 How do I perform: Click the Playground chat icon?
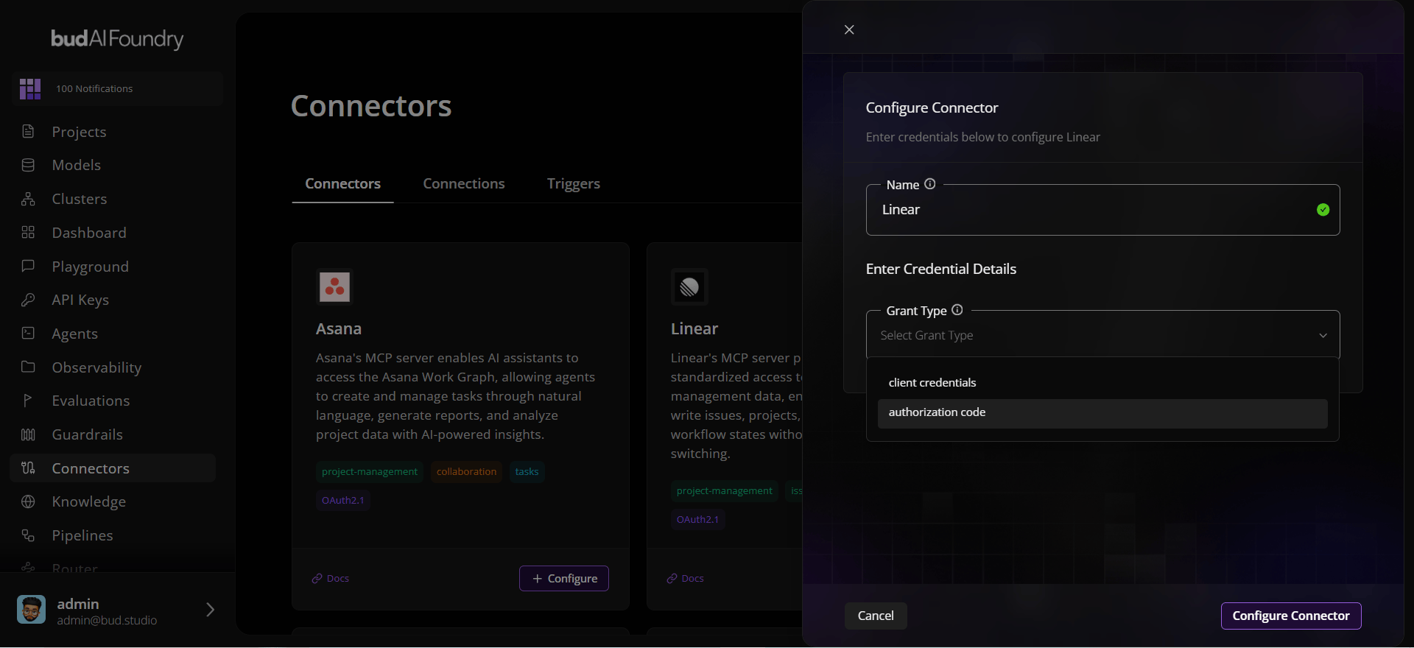tap(28, 266)
